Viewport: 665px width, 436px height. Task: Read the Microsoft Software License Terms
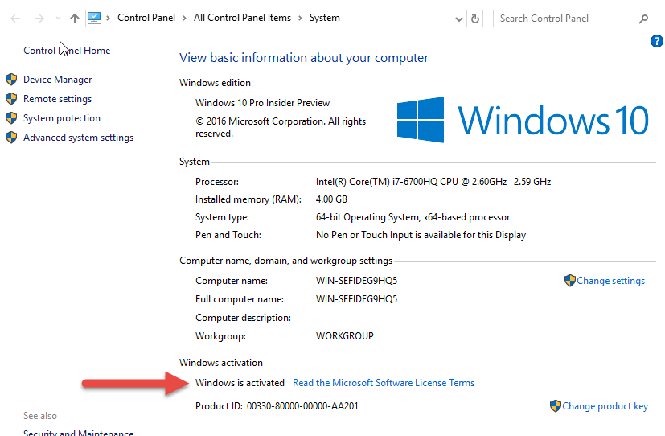click(384, 383)
